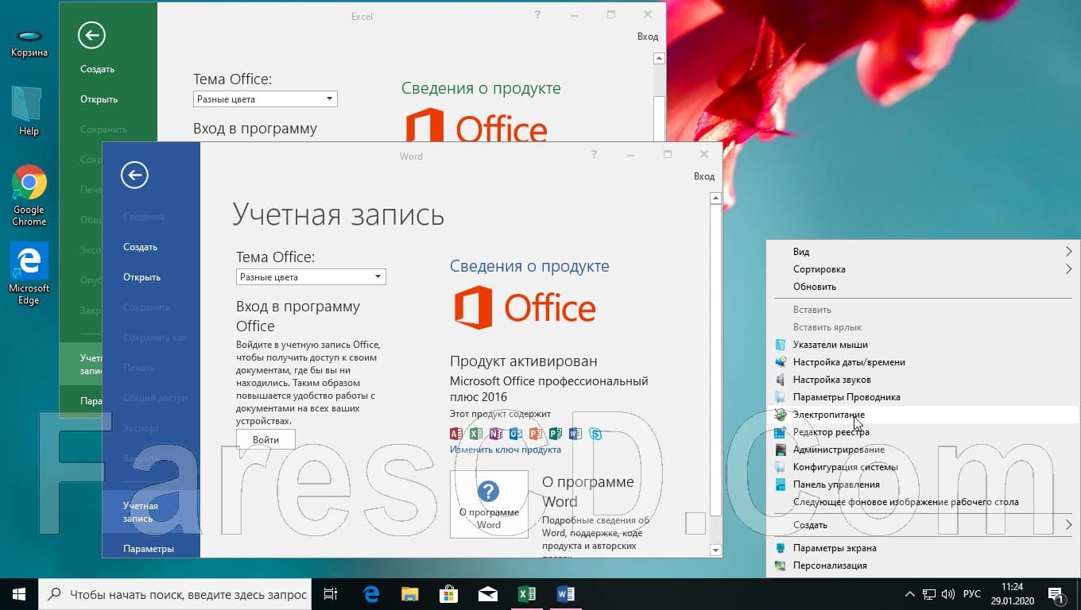Click the Windows Start button
Screen dimensions: 1081x610
(19, 594)
